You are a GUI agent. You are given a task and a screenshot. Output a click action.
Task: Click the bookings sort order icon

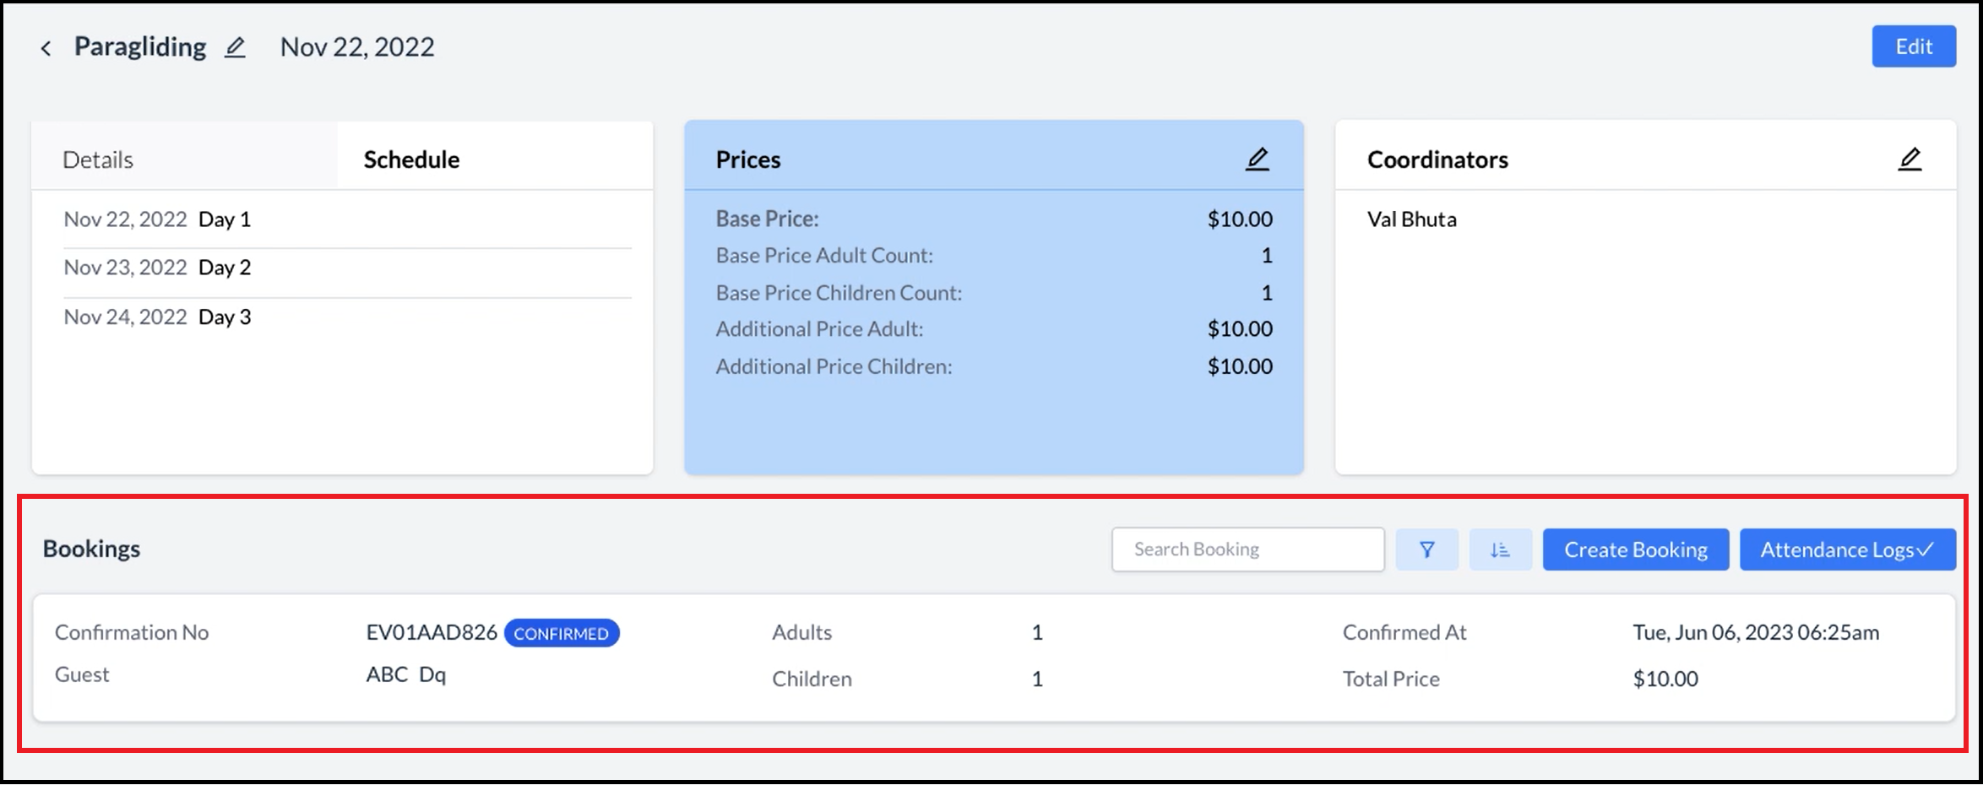[x=1500, y=549]
